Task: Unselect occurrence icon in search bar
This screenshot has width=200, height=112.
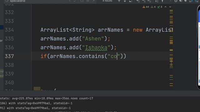Action: click(x=144, y=1)
